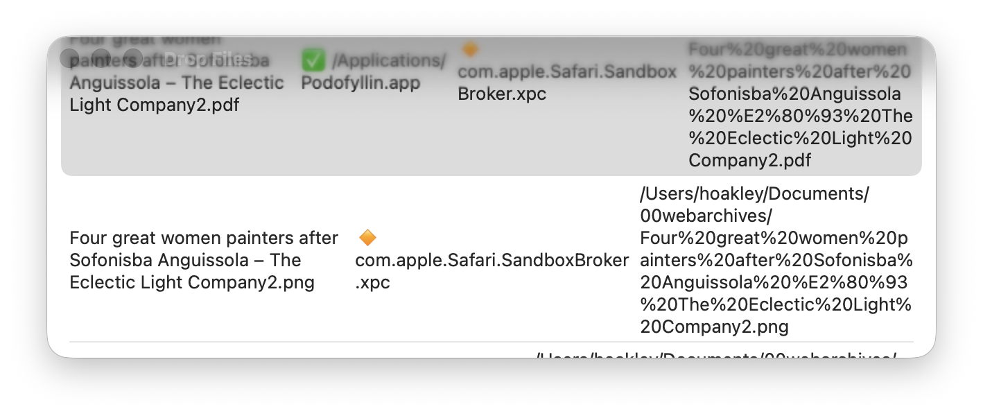Image resolution: width=983 pixels, height=416 pixels.
Task: Click the /Applications/Podofyllin.app path text
Action: (373, 72)
